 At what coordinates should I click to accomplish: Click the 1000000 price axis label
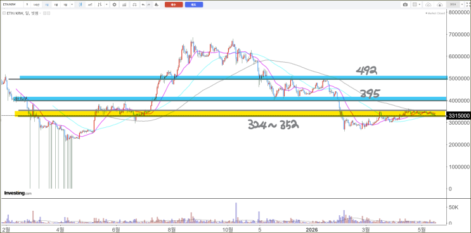pos(459,167)
